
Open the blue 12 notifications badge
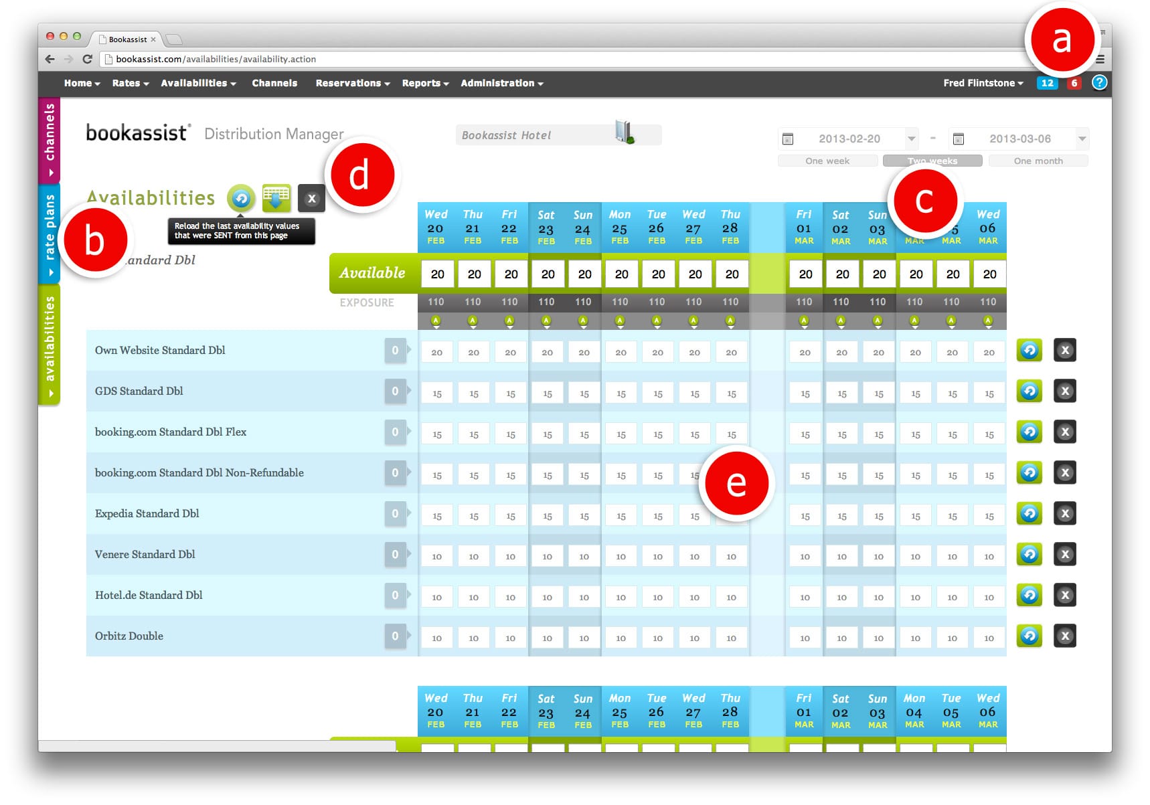(x=1048, y=83)
